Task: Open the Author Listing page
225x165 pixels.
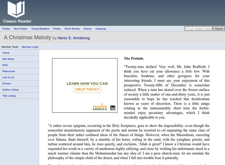Action: (10, 90)
